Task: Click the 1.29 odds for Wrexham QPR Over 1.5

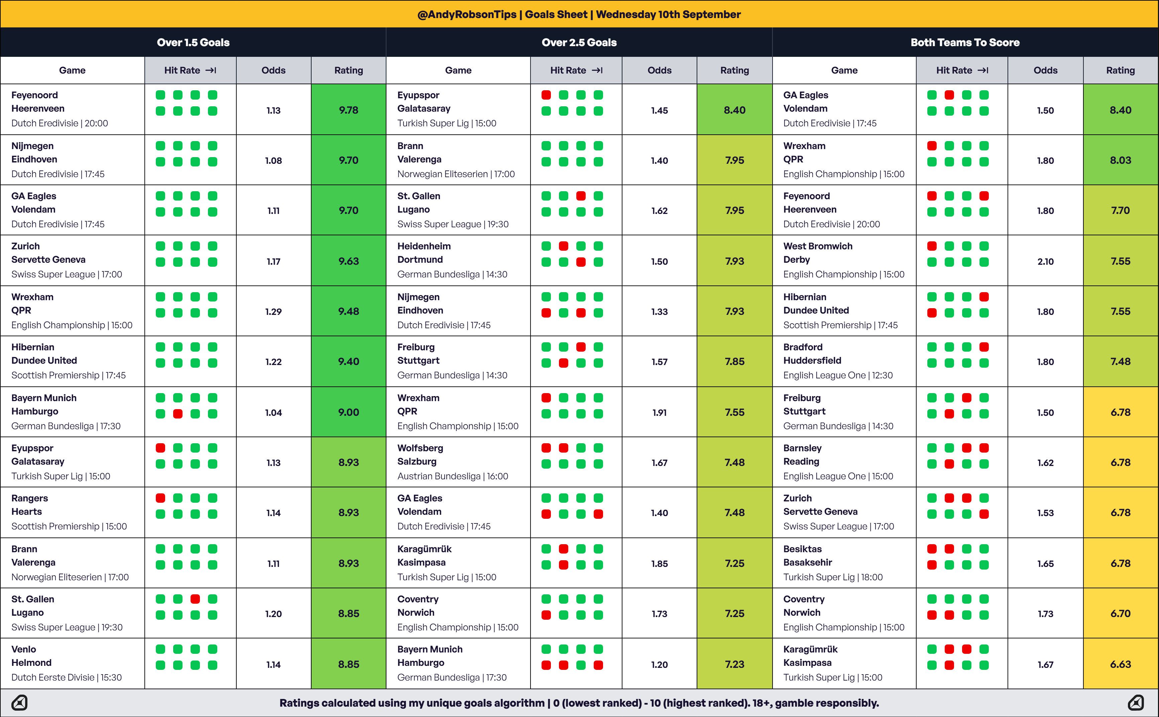Action: tap(274, 312)
